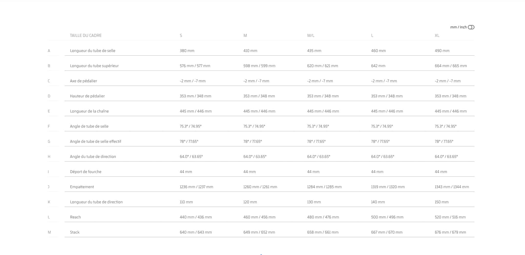Click the 'Stack' row label
Screen dimensions: 525x255
[x=75, y=232]
